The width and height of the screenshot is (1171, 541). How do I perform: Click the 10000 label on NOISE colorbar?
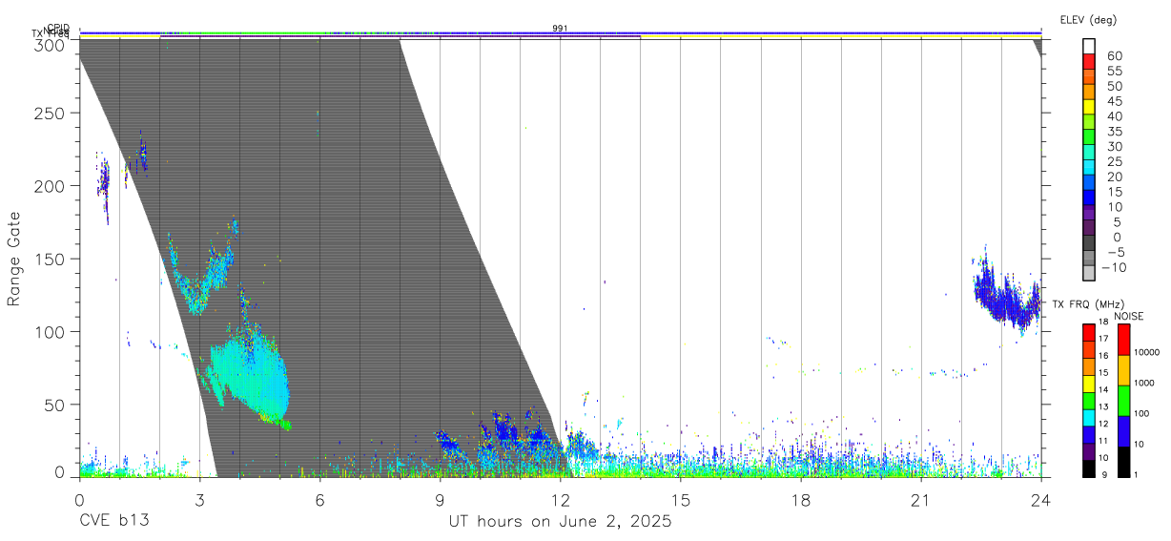coord(1147,352)
